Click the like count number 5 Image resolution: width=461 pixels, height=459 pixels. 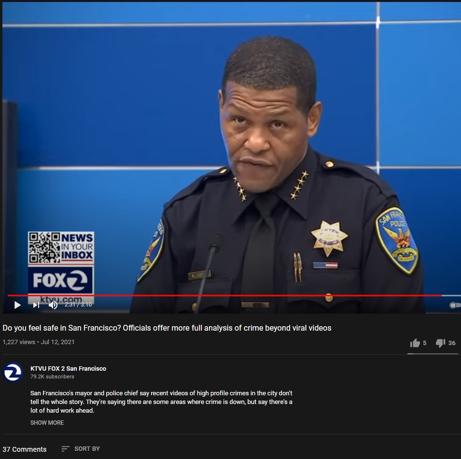[x=424, y=343]
